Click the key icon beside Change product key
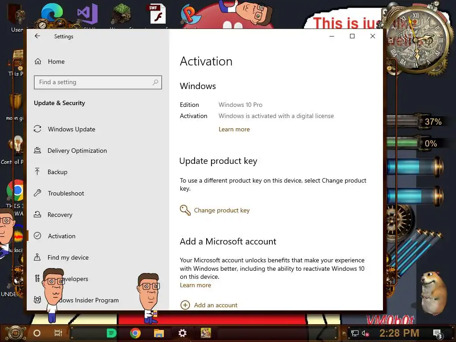456x342 pixels. coord(185,210)
